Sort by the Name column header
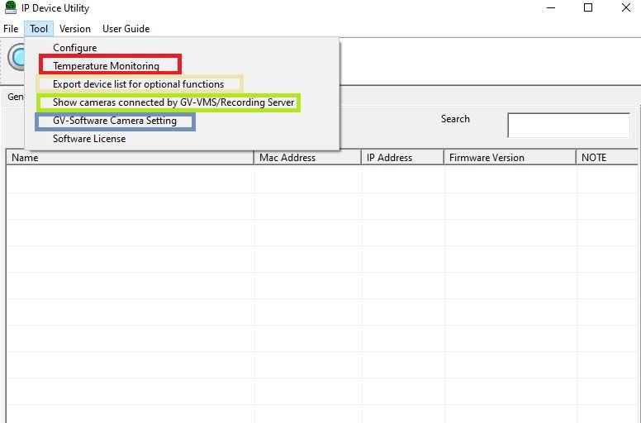Viewport: 641px width, 423px height. 130,158
